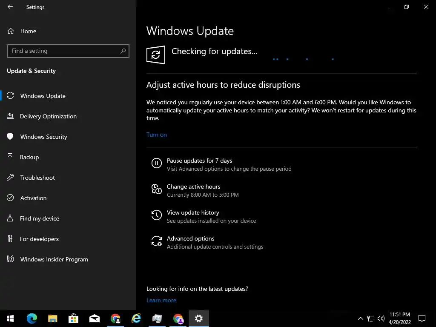
Task: Click the For developers tools icon
Action: coord(10,238)
